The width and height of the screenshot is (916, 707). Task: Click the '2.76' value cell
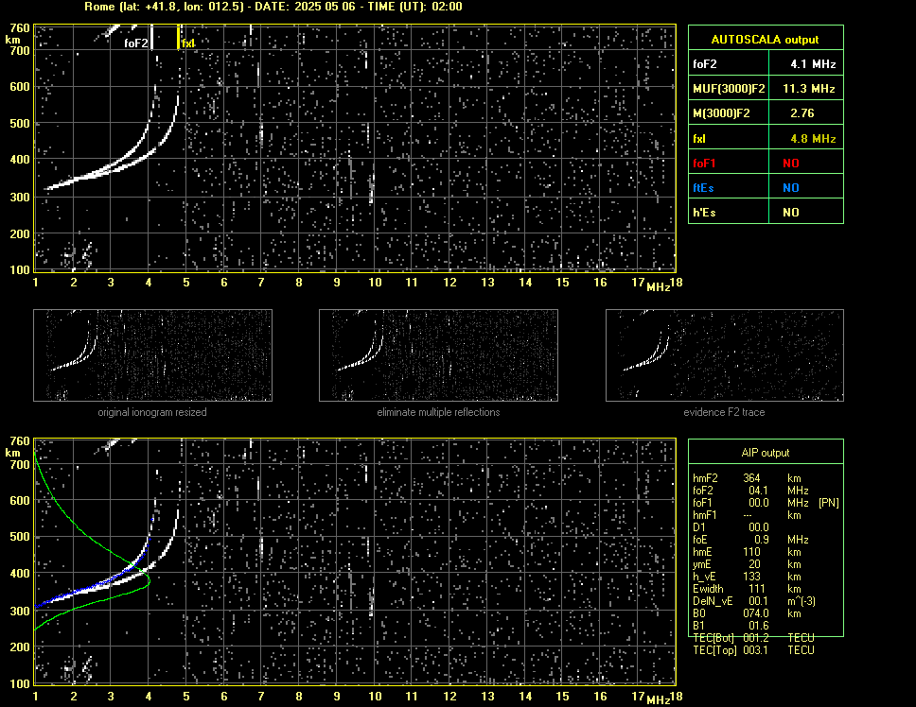coord(806,112)
